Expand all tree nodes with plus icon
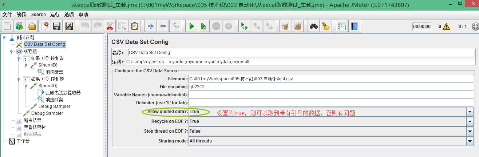The width and height of the screenshot is (479, 157). coord(151,26)
